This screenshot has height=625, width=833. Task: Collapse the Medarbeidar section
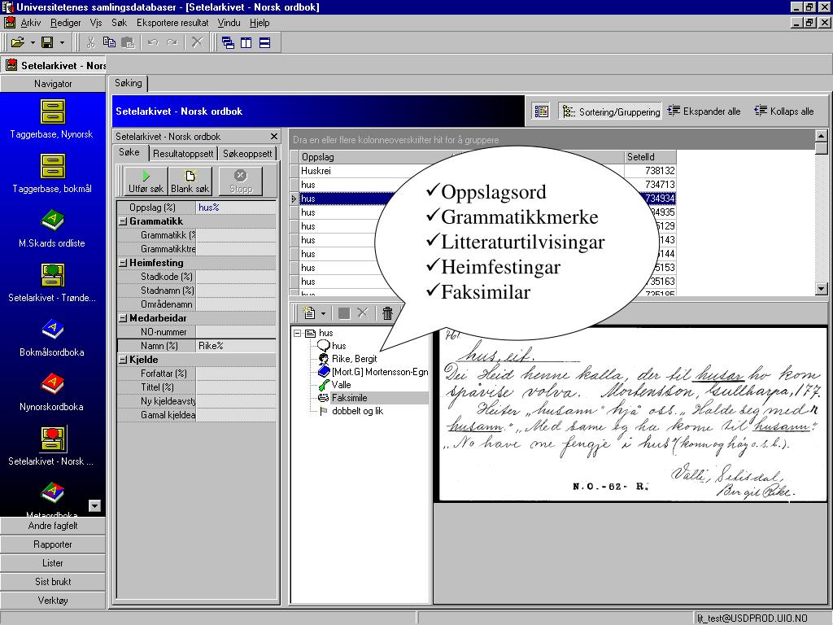(x=123, y=318)
